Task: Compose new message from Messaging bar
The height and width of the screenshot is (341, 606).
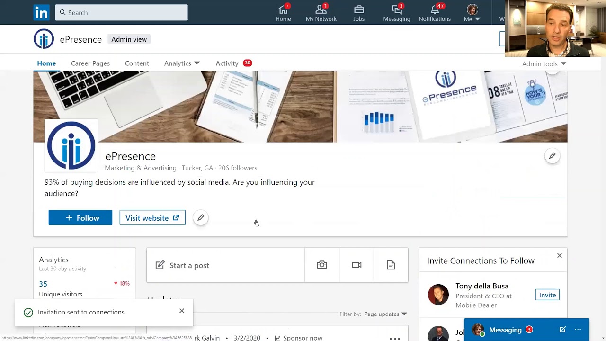Action: [562, 330]
